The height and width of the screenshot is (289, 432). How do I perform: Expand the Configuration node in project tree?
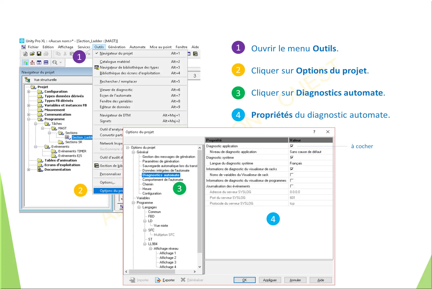[x=29, y=92]
